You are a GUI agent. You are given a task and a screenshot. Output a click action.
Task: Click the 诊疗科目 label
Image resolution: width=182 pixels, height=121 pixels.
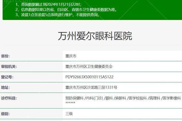coord(9,98)
